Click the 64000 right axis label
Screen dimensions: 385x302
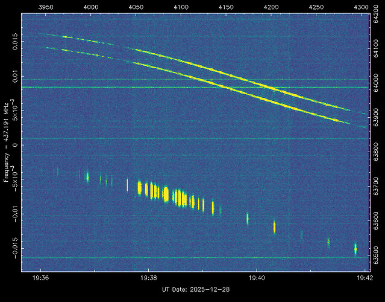(x=377, y=88)
